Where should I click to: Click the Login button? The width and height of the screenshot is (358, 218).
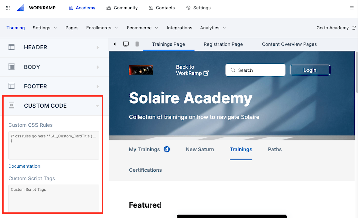[x=310, y=70]
